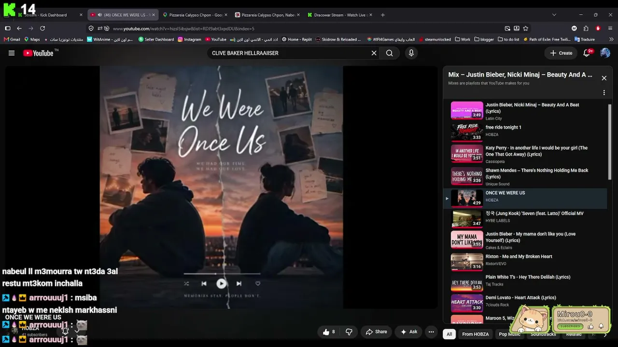618x347 pixels.
Task: Start voice search with microphone icon
Action: pos(411,53)
